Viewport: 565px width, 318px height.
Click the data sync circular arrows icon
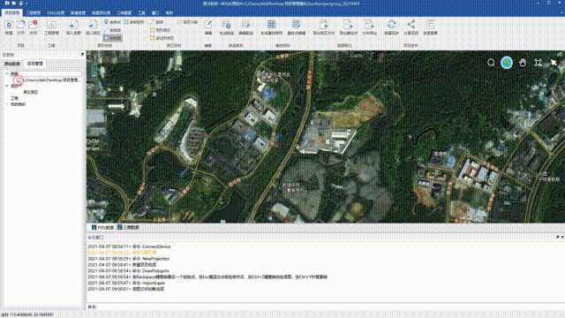391,25
